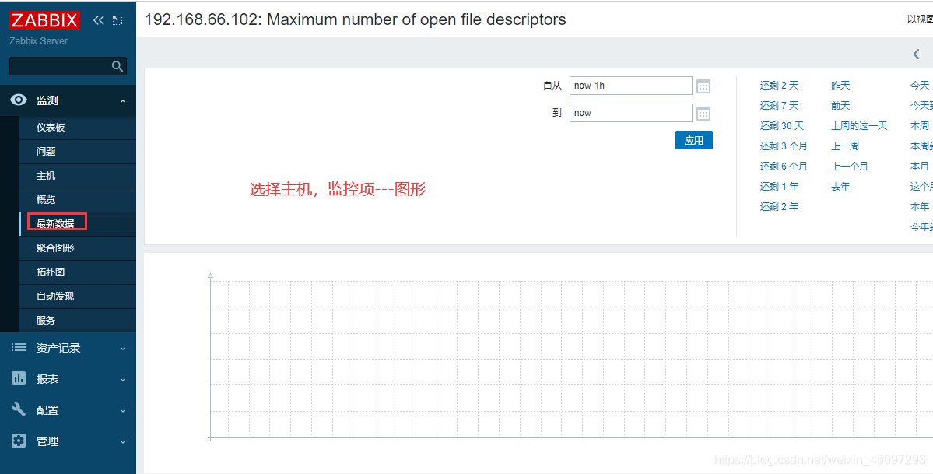The height and width of the screenshot is (474, 933).
Task: Select the 本年 time range
Action: 919,206
